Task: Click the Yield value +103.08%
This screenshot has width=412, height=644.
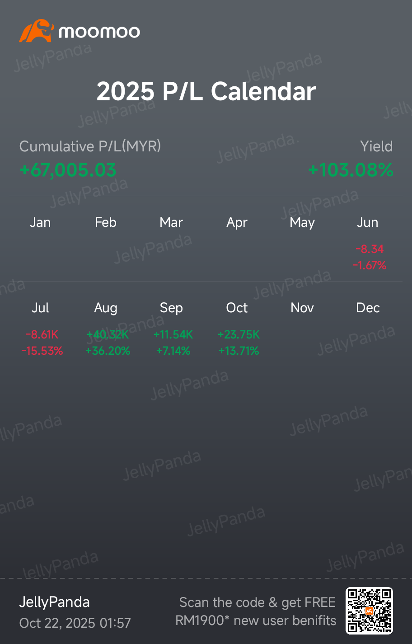Action: (x=351, y=170)
